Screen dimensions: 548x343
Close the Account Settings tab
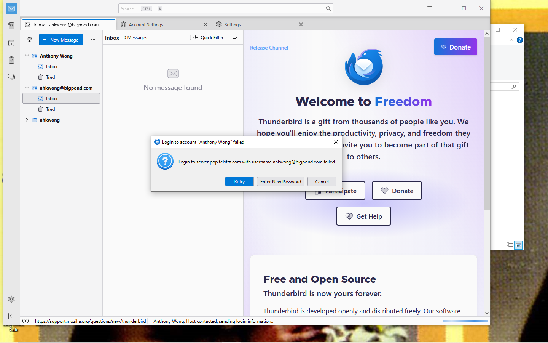click(x=205, y=24)
